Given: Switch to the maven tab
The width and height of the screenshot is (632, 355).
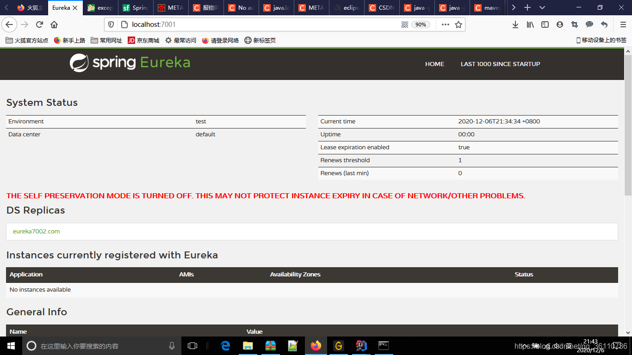Looking at the screenshot, I should [x=487, y=8].
